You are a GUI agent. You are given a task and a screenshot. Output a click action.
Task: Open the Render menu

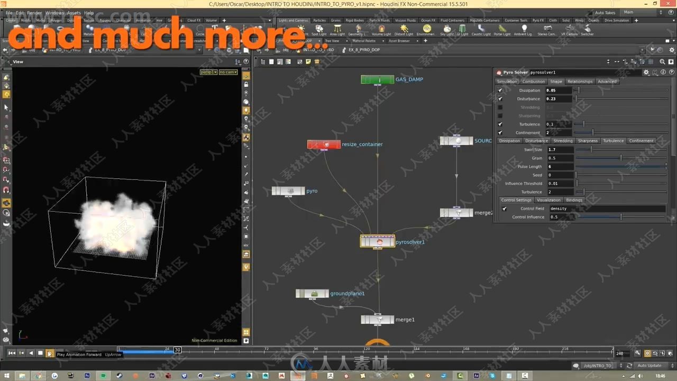pos(34,13)
